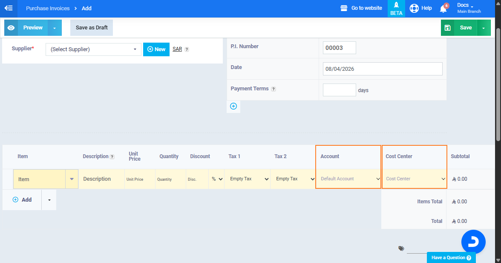Viewport: 501px width, 263px height.
Task: Open the blue chat bubble widget
Action: [473, 242]
